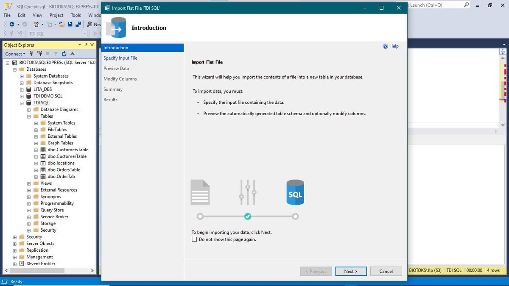Viewport: 509px width, 286px height.
Task: Select the Server Objects tree item
Action: (40, 244)
